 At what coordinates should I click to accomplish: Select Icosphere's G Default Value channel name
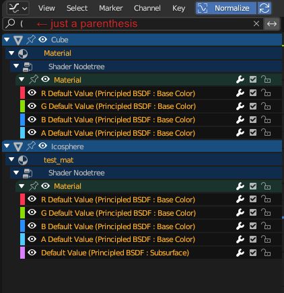118,213
